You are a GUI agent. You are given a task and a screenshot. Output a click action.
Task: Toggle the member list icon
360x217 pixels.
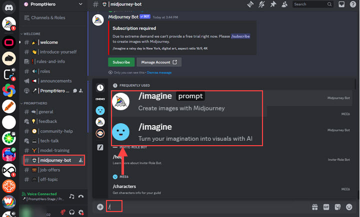pyautogui.click(x=284, y=4)
